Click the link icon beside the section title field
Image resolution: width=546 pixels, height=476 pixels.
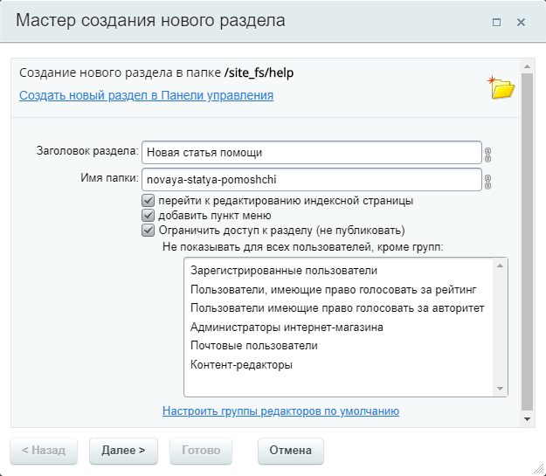[x=487, y=155]
